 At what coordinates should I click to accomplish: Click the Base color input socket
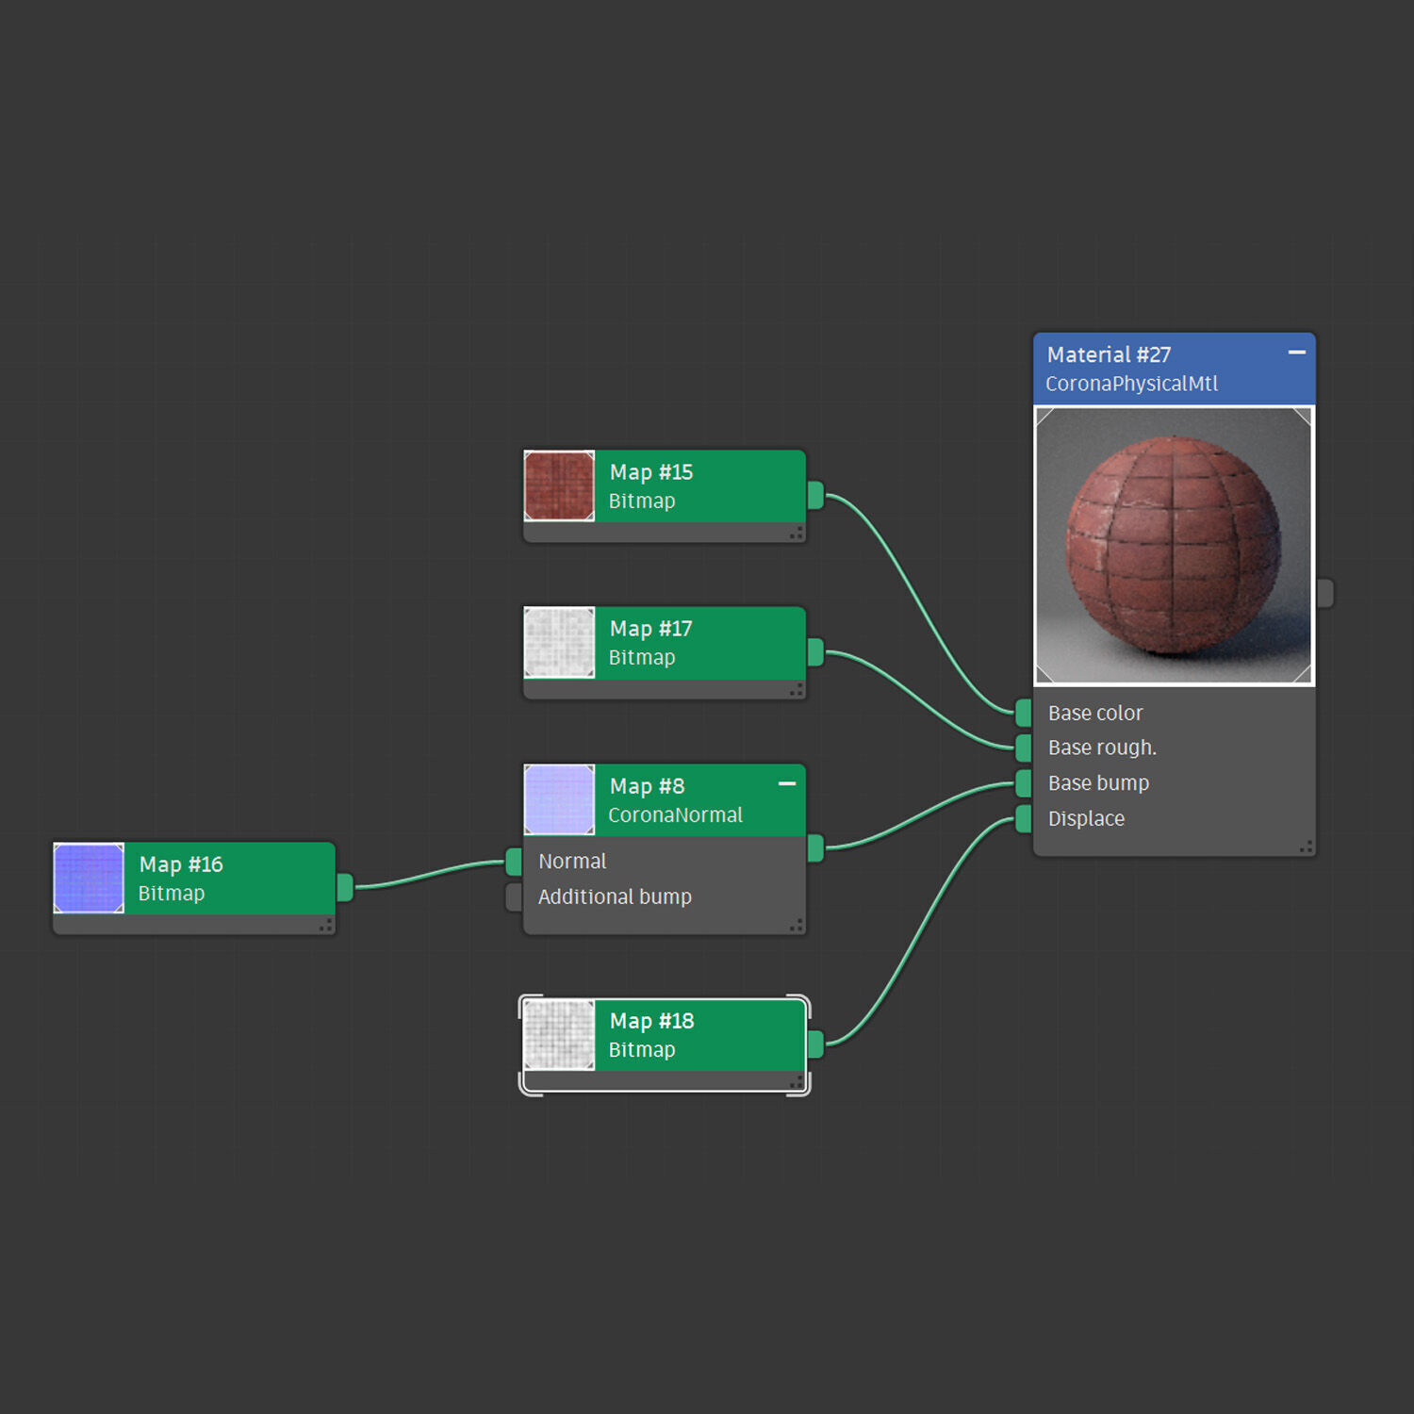tap(1023, 713)
